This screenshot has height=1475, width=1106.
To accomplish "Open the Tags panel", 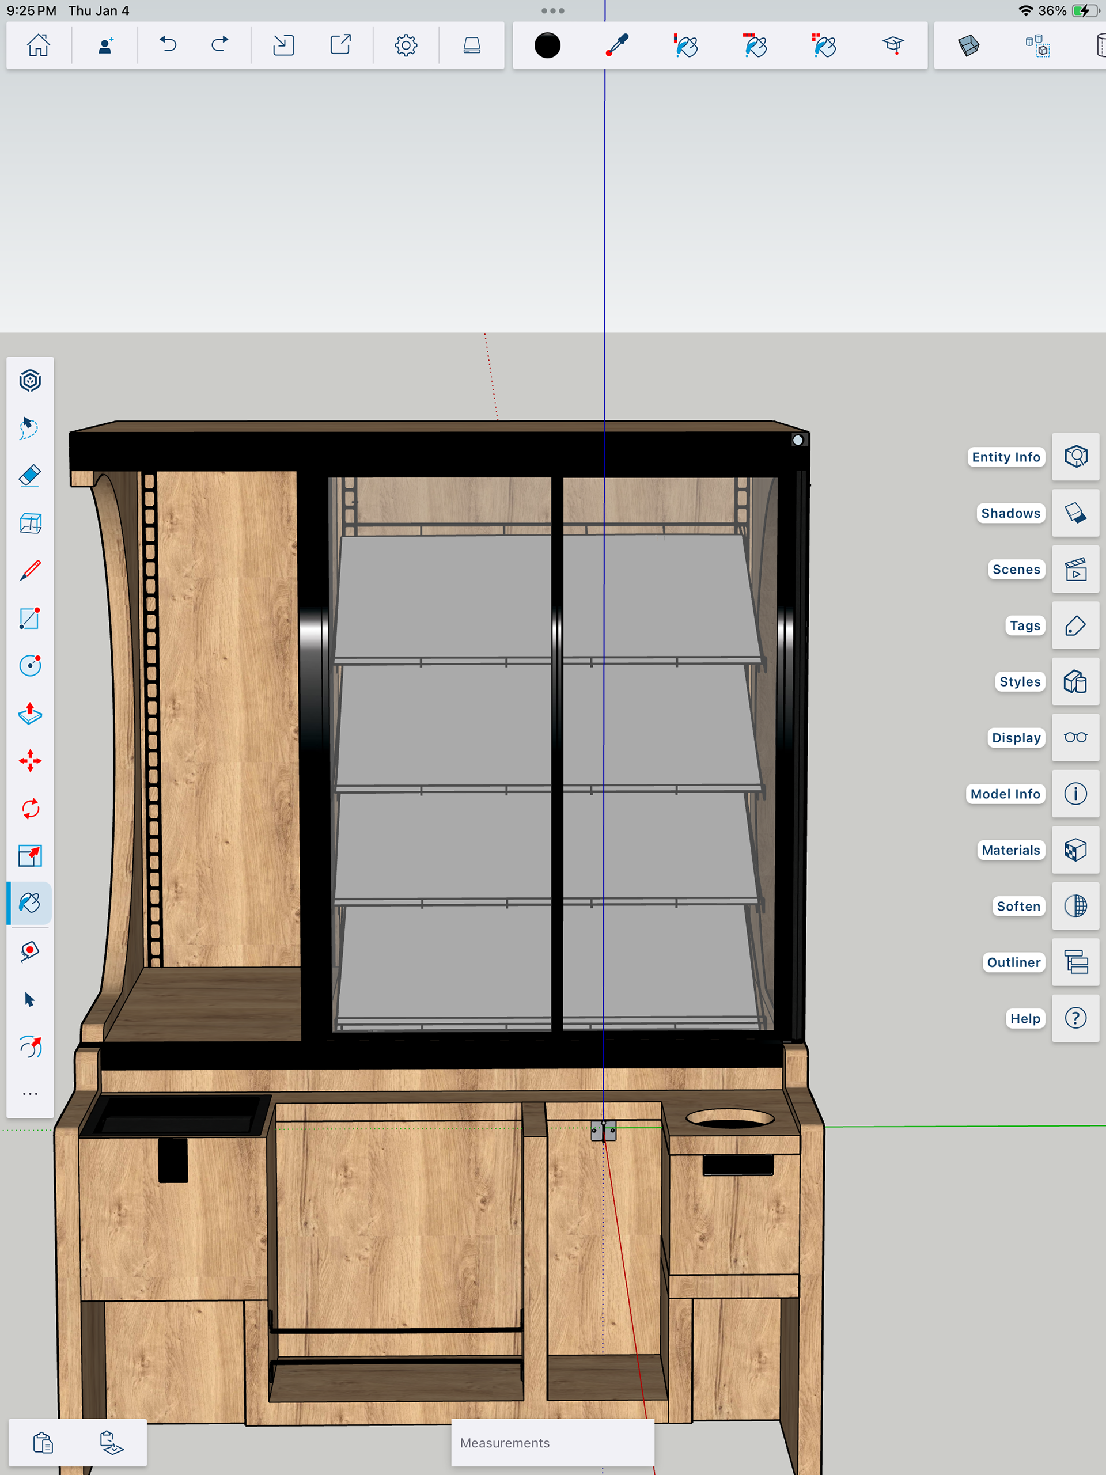I will point(1075,625).
